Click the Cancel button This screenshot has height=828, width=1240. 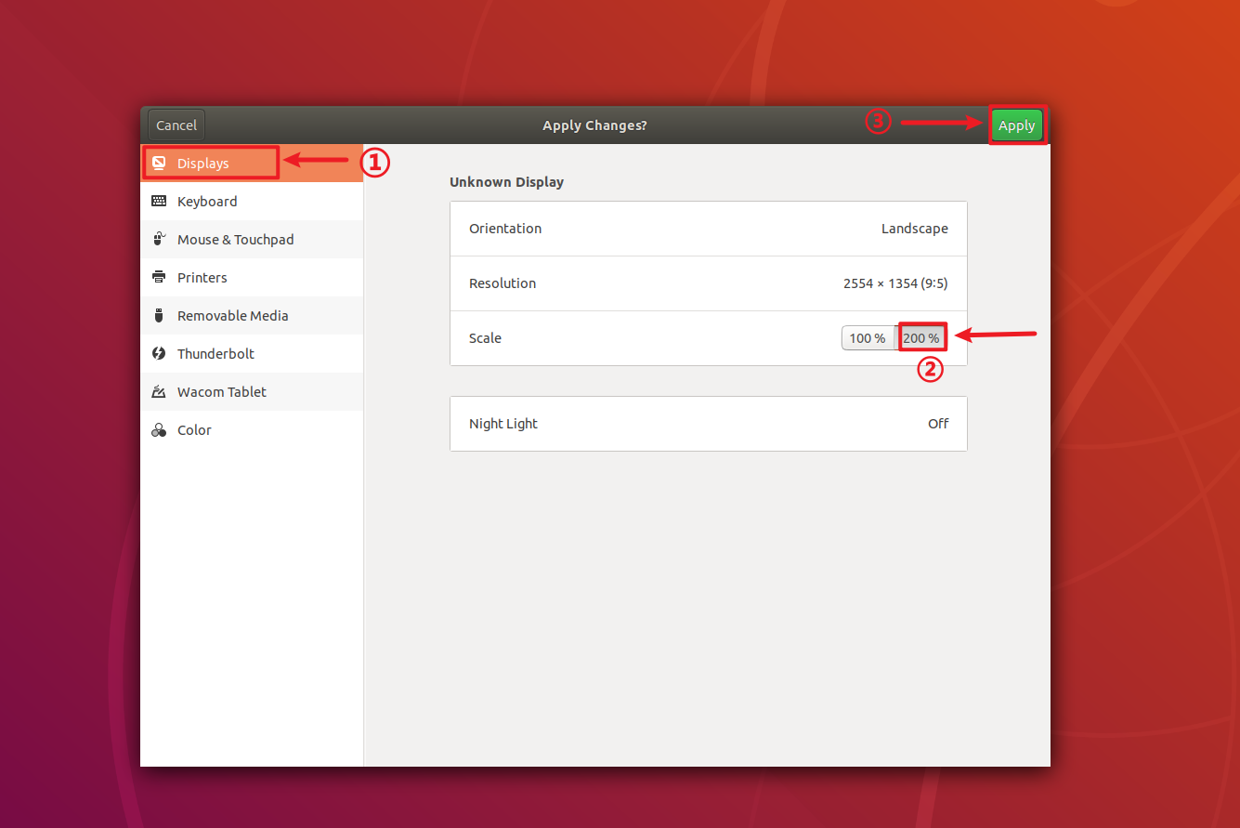pyautogui.click(x=176, y=125)
